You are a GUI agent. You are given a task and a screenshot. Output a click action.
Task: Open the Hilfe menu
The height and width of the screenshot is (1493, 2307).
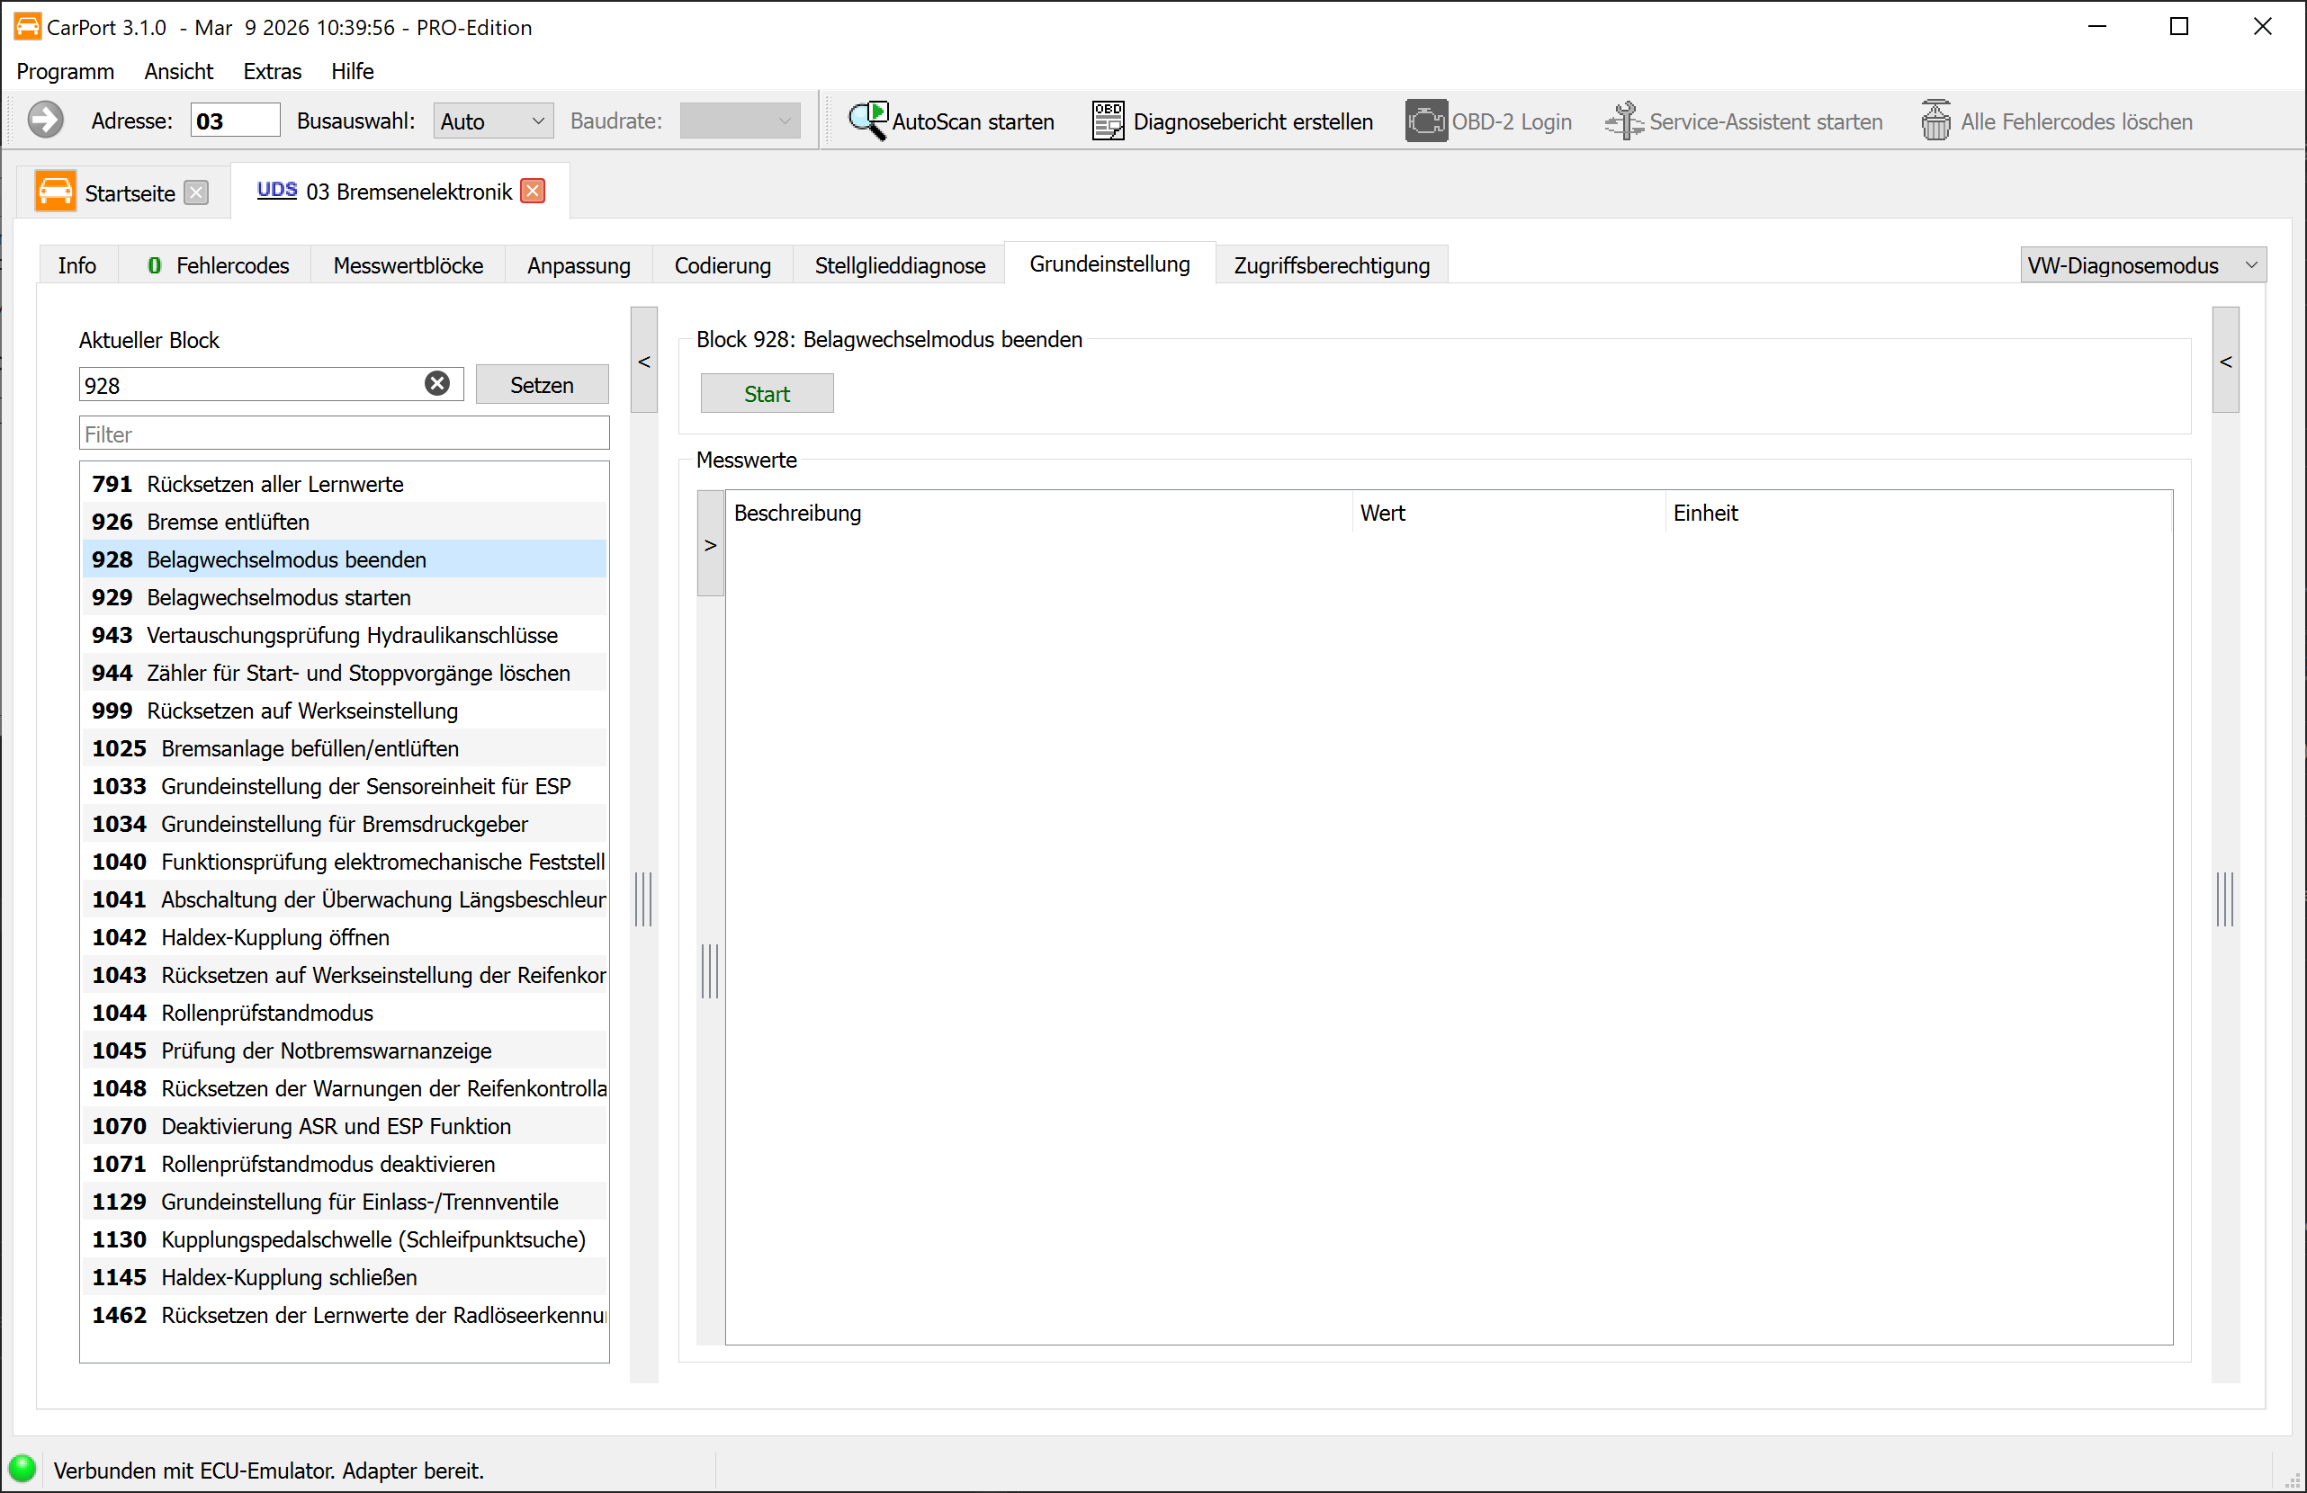[x=352, y=72]
